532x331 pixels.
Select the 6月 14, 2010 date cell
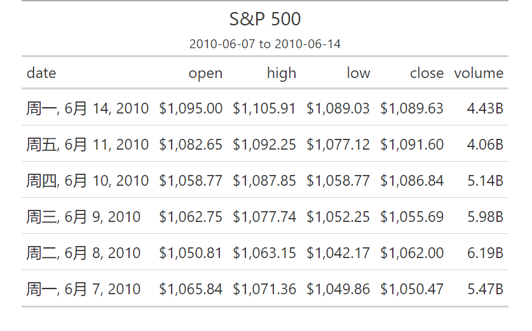tap(88, 108)
